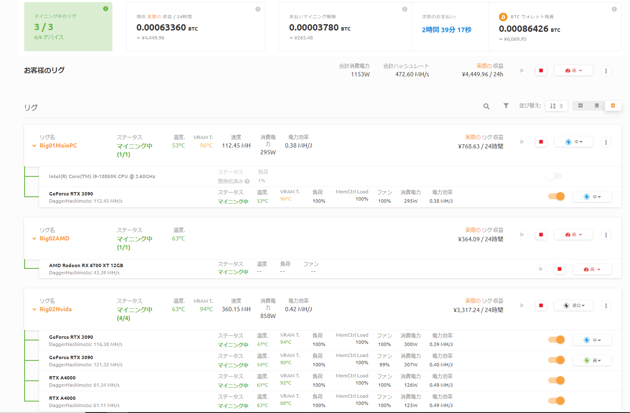Toggle the RTX A4000 at 61.11 MH/s
The height and width of the screenshot is (413, 630).
[556, 401]
